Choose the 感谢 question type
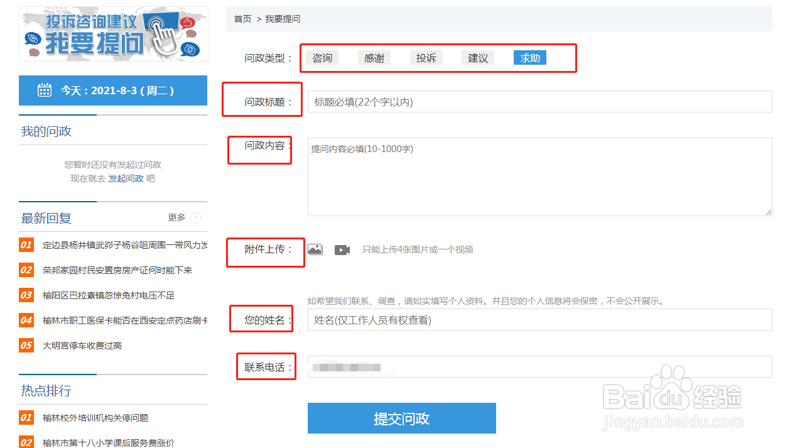This screenshot has width=785, height=448. (374, 57)
